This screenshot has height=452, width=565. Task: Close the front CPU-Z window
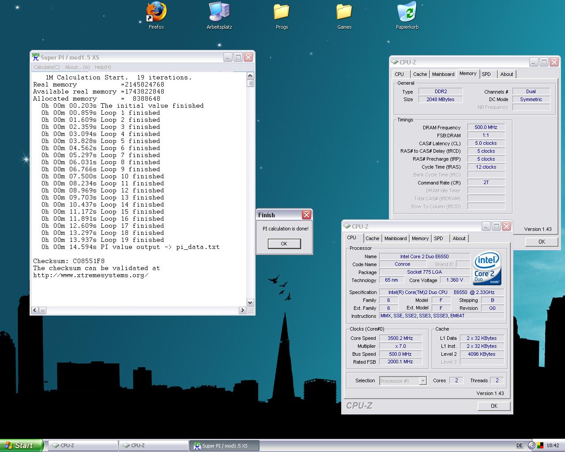coord(506,226)
